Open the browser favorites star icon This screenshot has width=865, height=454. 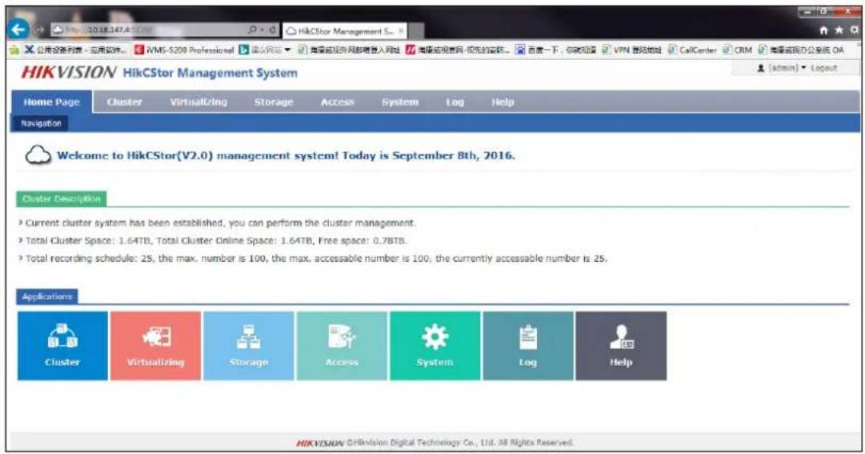click(x=839, y=30)
